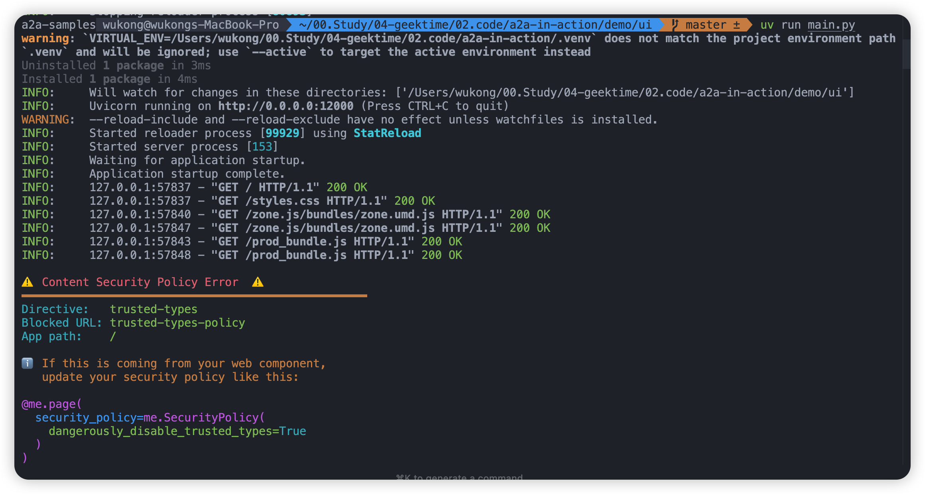Viewport: 925px width, 494px height.
Task: Click the Content Security Policy Error heading
Action: (140, 282)
